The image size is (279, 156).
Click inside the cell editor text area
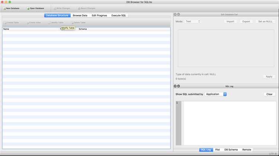point(226,48)
